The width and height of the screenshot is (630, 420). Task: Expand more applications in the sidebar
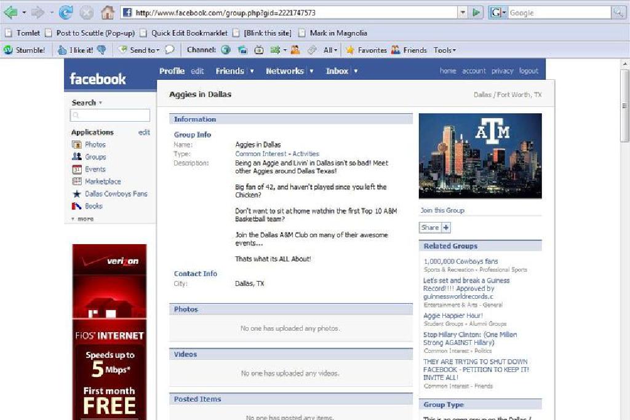[82, 219]
